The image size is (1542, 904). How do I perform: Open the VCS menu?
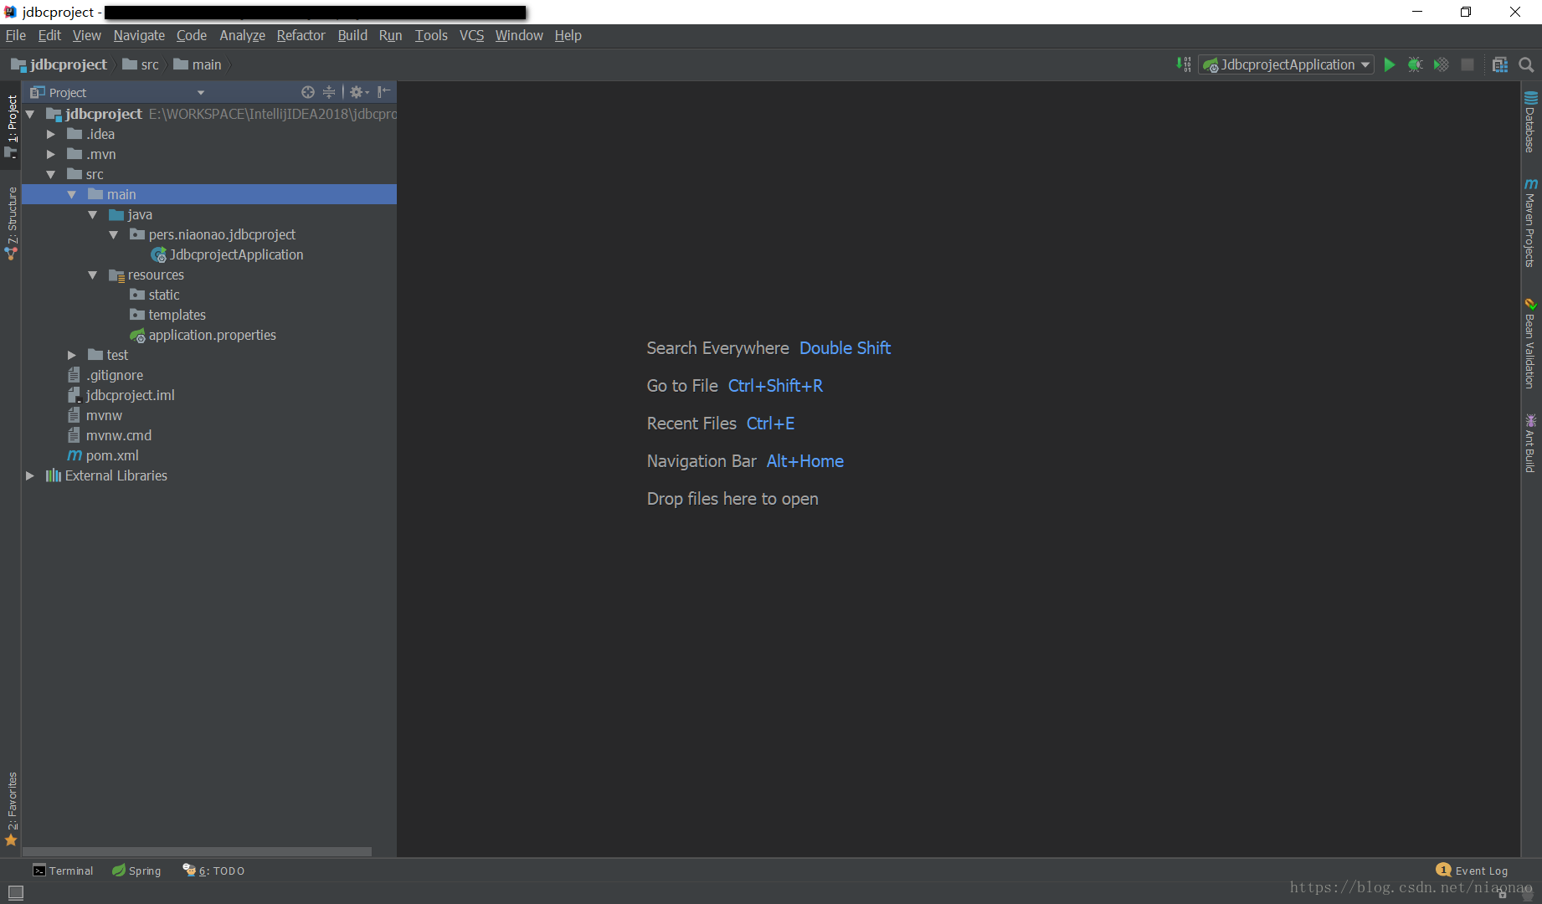[x=471, y=35]
